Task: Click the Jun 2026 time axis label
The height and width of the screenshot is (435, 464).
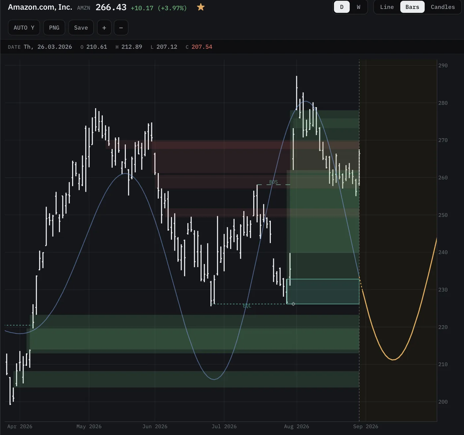Action: [155, 426]
